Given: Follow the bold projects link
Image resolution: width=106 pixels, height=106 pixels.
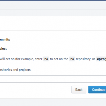Looking at the screenshot, I should [25, 70].
